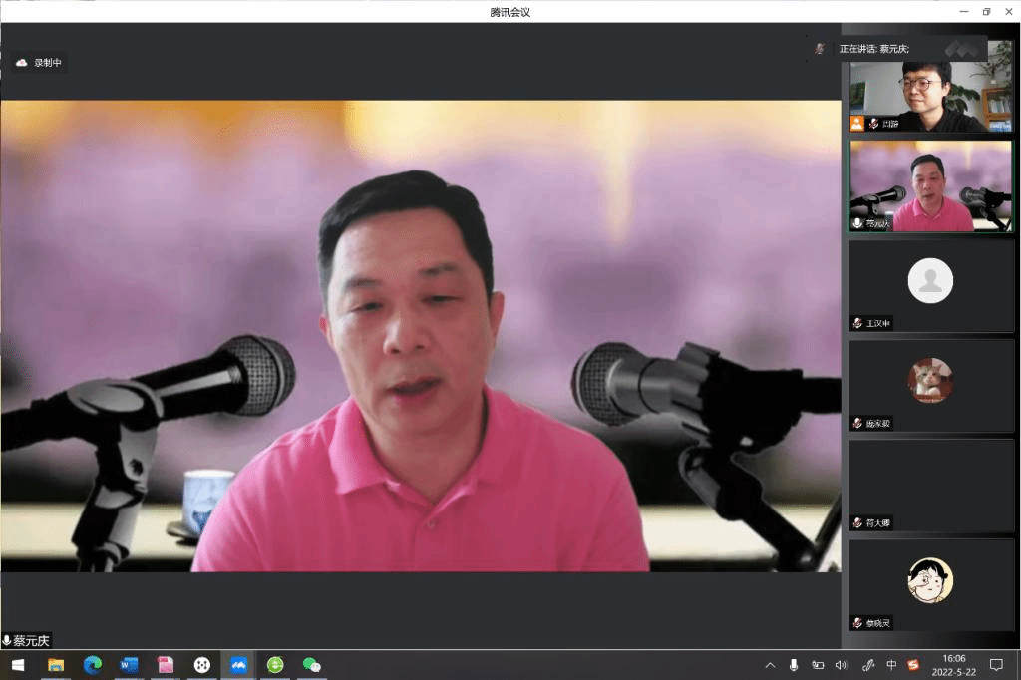Open the Windows notification center
The image size is (1021, 680).
click(x=995, y=665)
